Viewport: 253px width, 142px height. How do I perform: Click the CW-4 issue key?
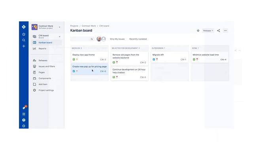(223, 60)
